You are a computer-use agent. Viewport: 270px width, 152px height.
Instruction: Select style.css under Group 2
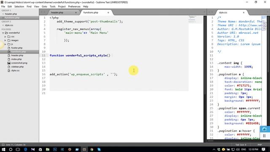click(x=9, y=25)
